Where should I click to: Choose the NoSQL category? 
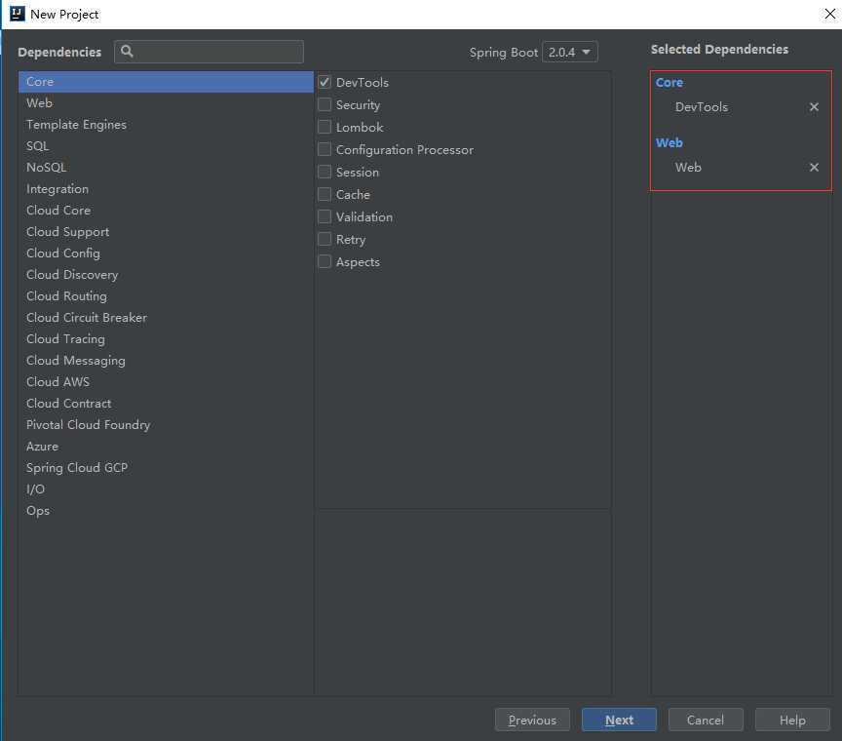166,167
